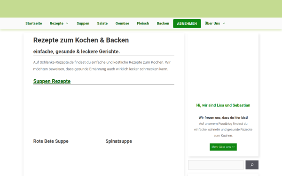Image resolution: width=282 pixels, height=176 pixels.
Task: Expand the Über Uns submenu chevron
Action: coord(224,23)
